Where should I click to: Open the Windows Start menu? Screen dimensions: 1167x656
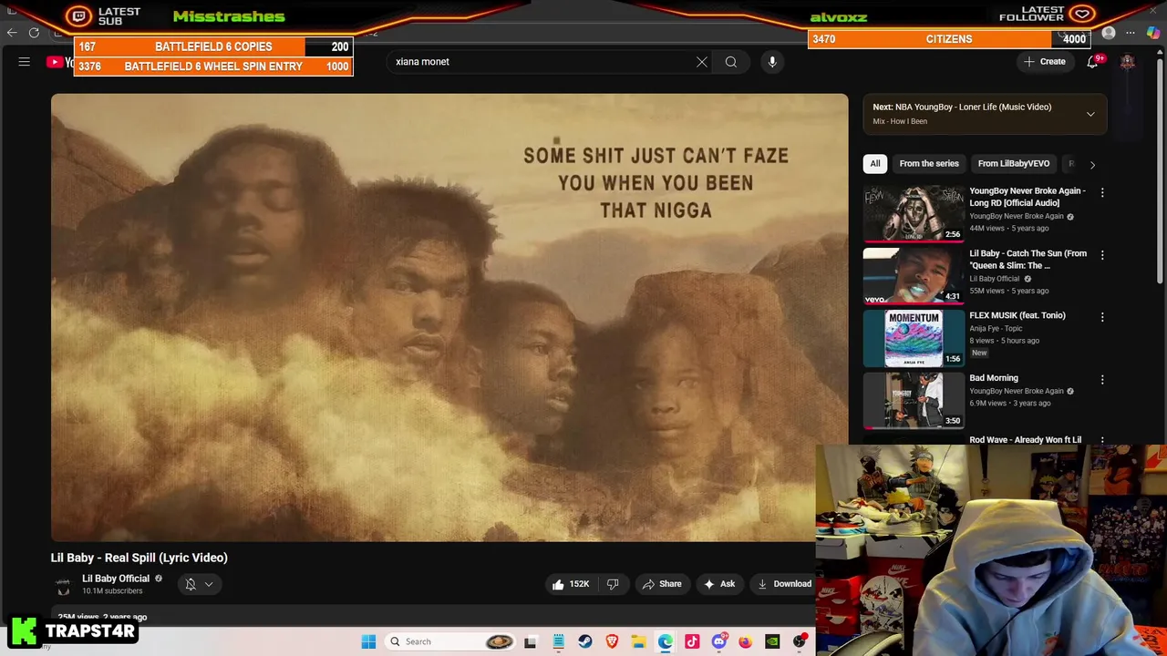[368, 641]
